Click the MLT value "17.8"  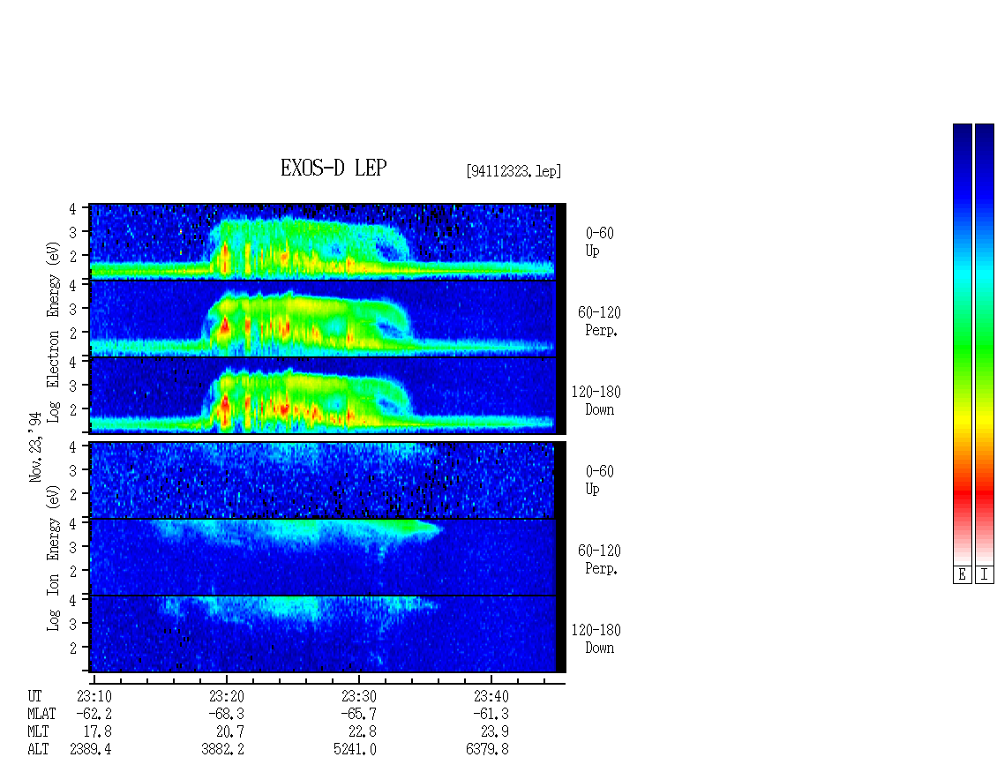[98, 732]
